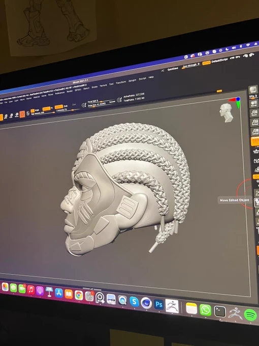Open the App Store from the Dock

(x=59, y=293)
